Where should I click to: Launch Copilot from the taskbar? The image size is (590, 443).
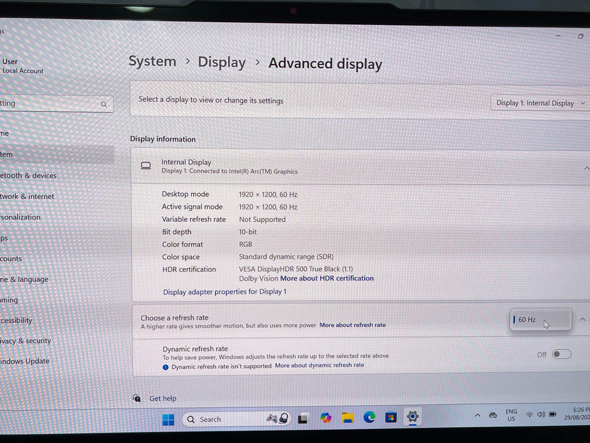[326, 418]
